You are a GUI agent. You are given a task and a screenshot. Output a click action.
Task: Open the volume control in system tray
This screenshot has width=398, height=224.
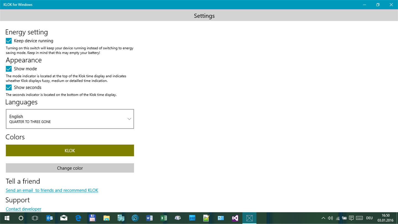coord(330,218)
